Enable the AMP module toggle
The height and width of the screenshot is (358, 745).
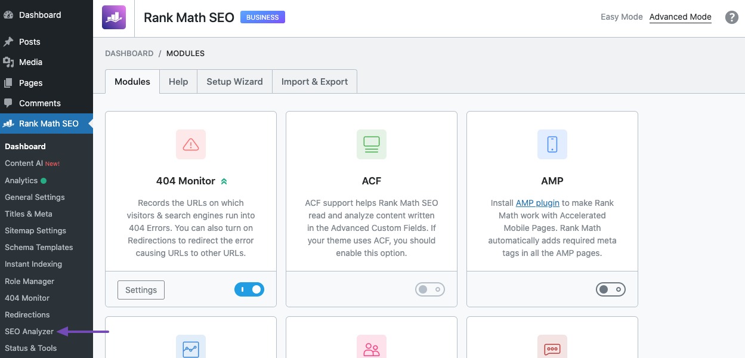click(x=611, y=289)
